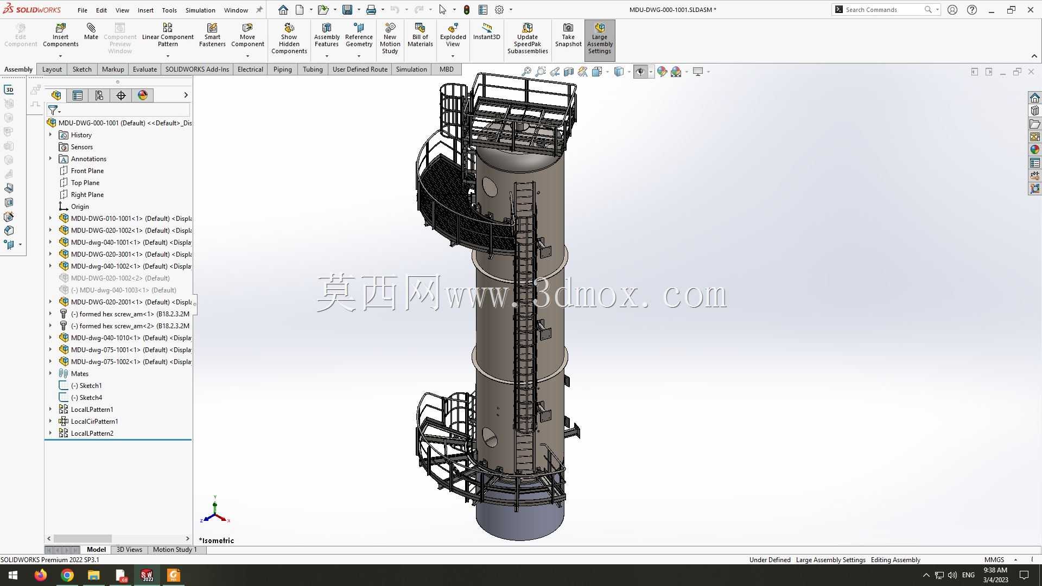
Task: Launch Smart Fasteners
Action: (212, 36)
